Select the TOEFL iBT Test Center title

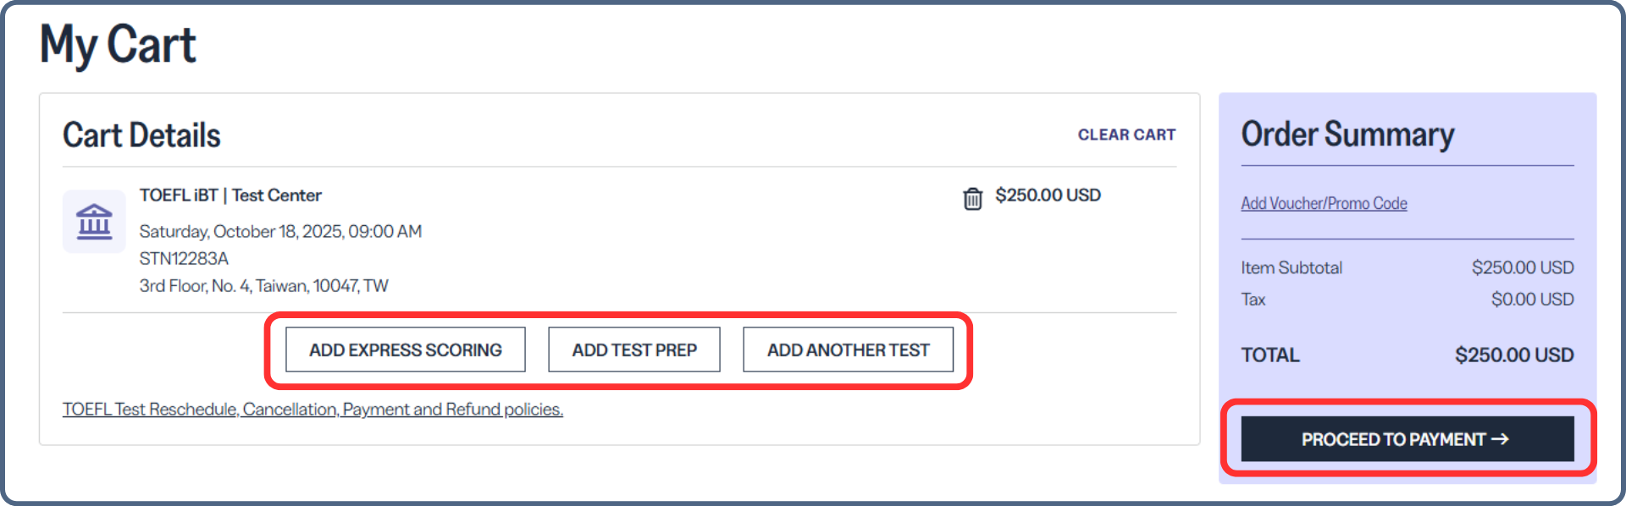pyautogui.click(x=230, y=195)
